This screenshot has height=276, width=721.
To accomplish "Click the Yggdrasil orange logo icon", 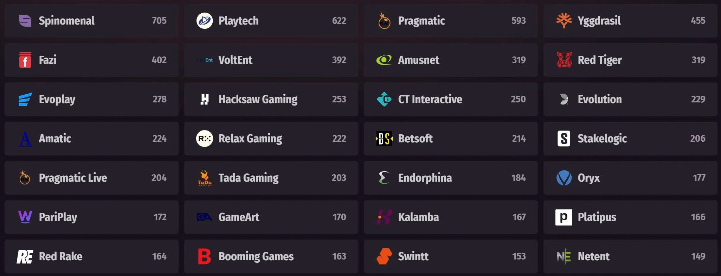I will [564, 21].
